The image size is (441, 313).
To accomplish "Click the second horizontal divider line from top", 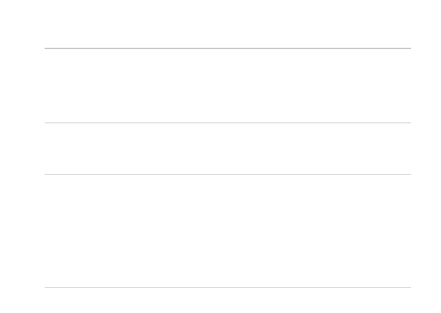I will point(227,123).
